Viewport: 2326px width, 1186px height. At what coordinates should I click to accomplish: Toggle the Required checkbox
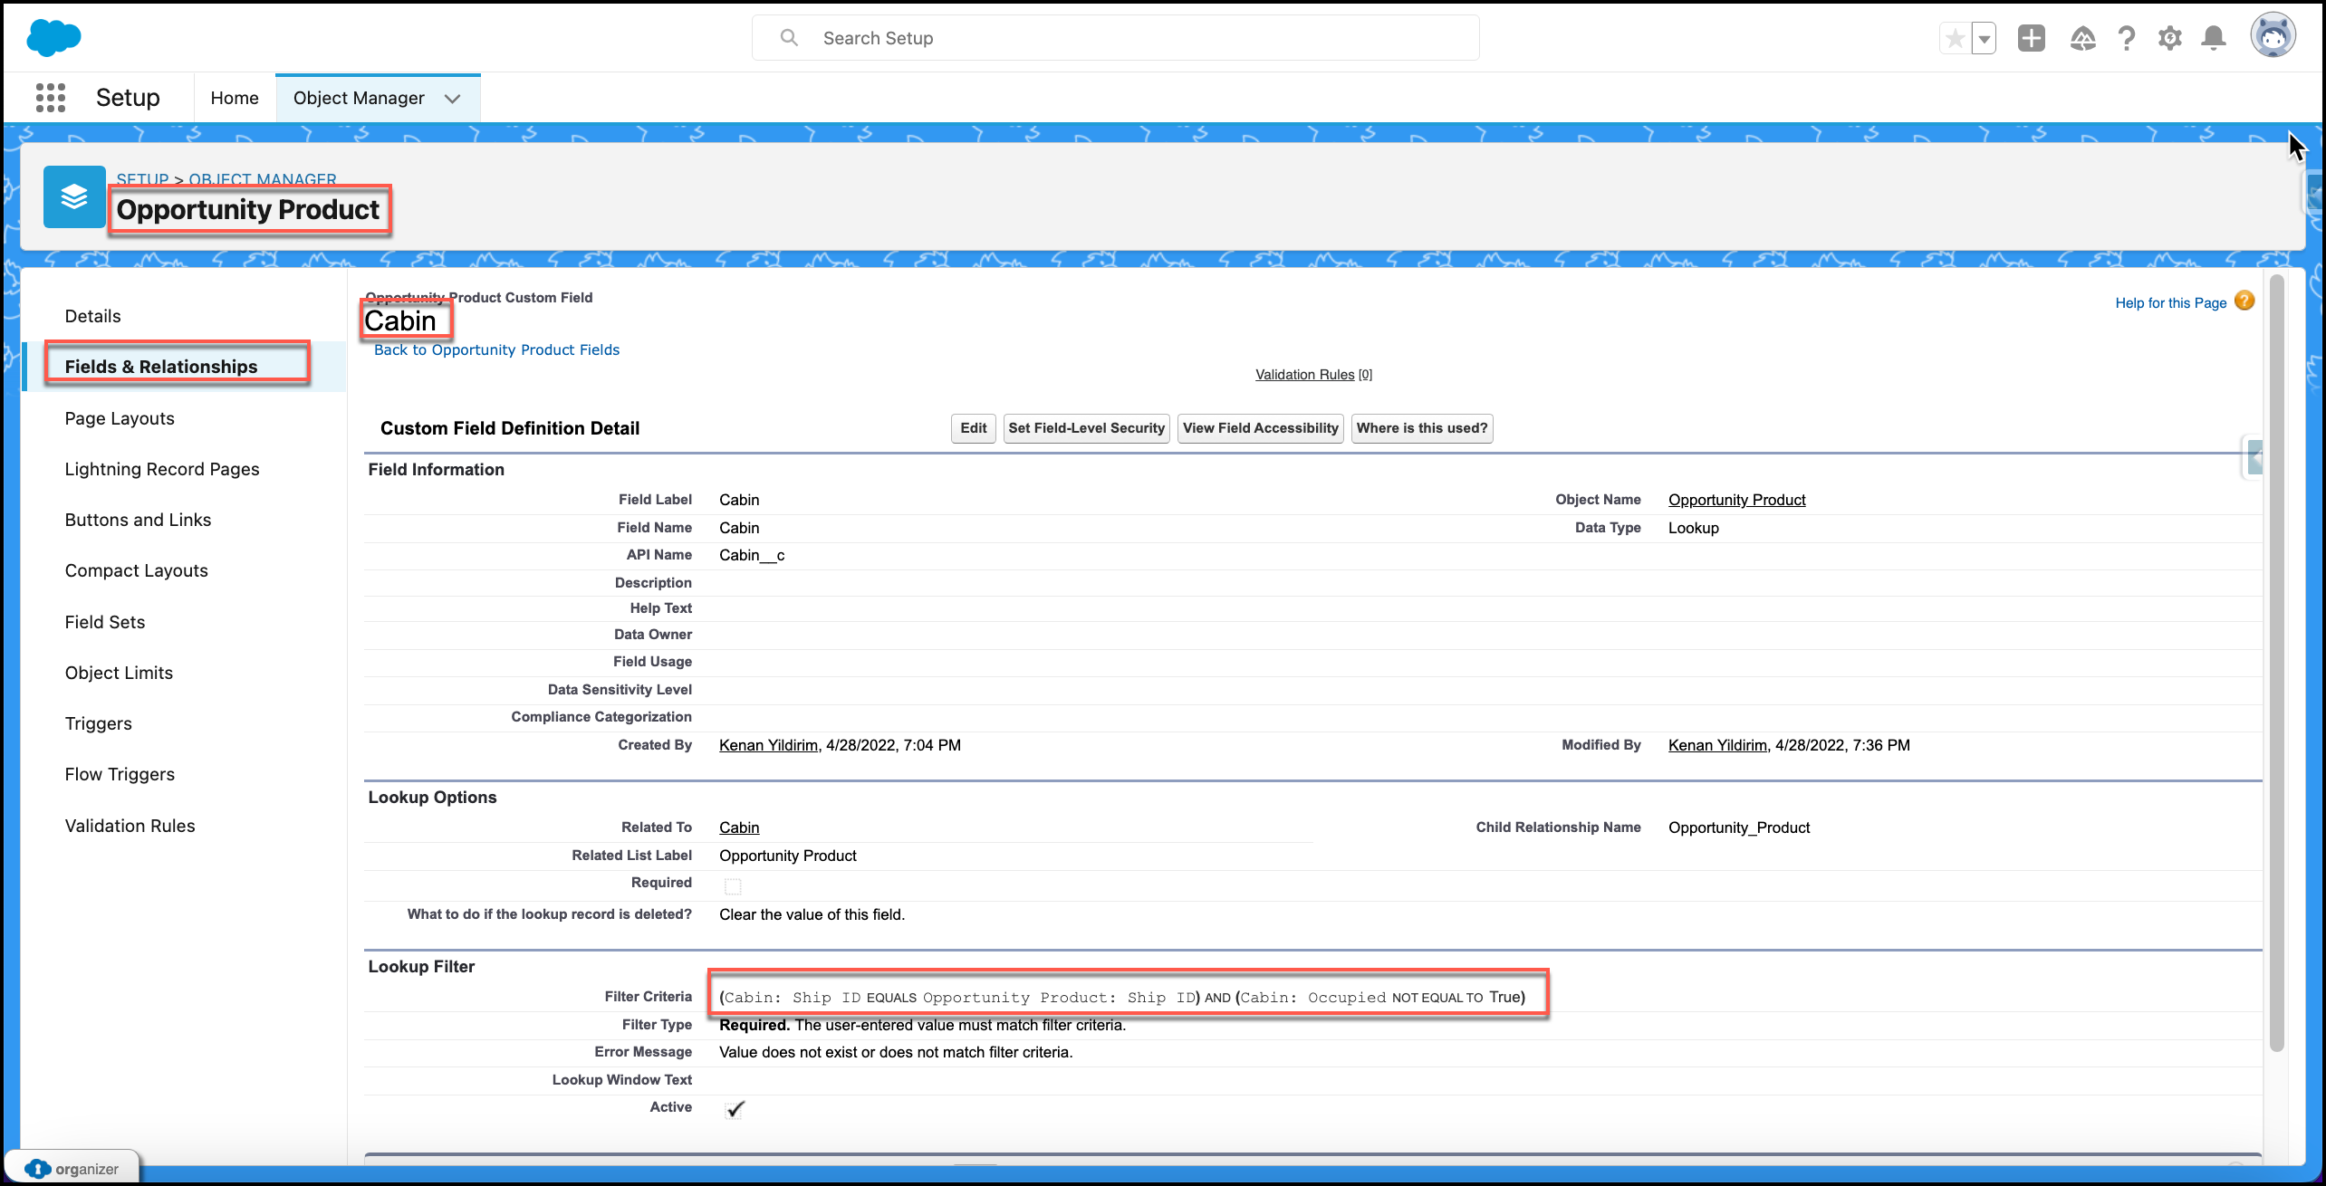coord(733,885)
